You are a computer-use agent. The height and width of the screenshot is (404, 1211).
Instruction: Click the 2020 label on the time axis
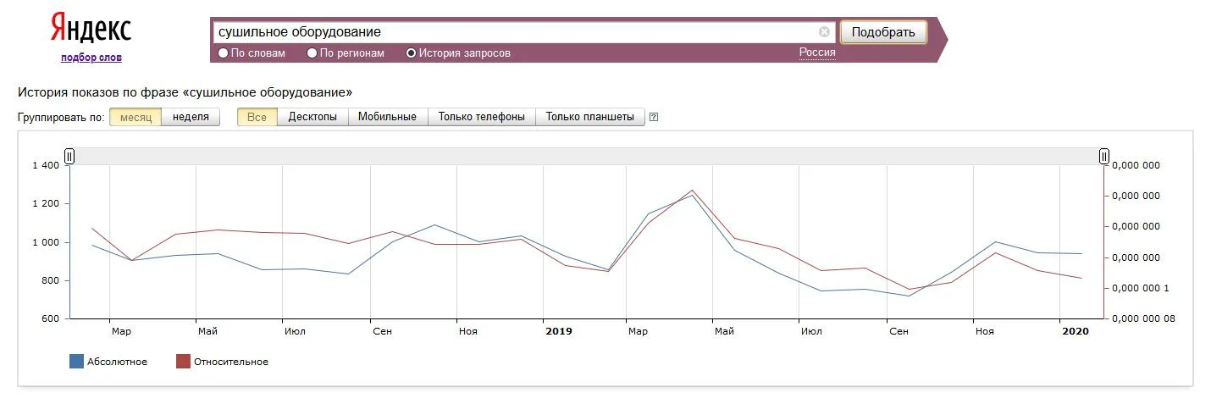tap(1076, 331)
